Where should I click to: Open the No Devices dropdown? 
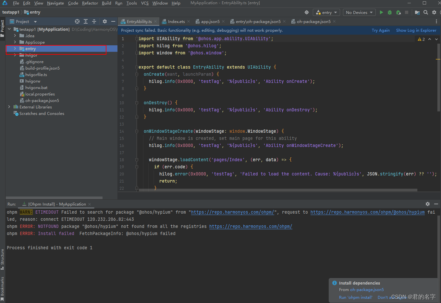click(359, 12)
